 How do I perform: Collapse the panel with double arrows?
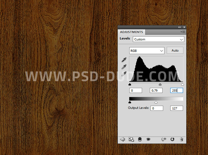tap(179, 27)
